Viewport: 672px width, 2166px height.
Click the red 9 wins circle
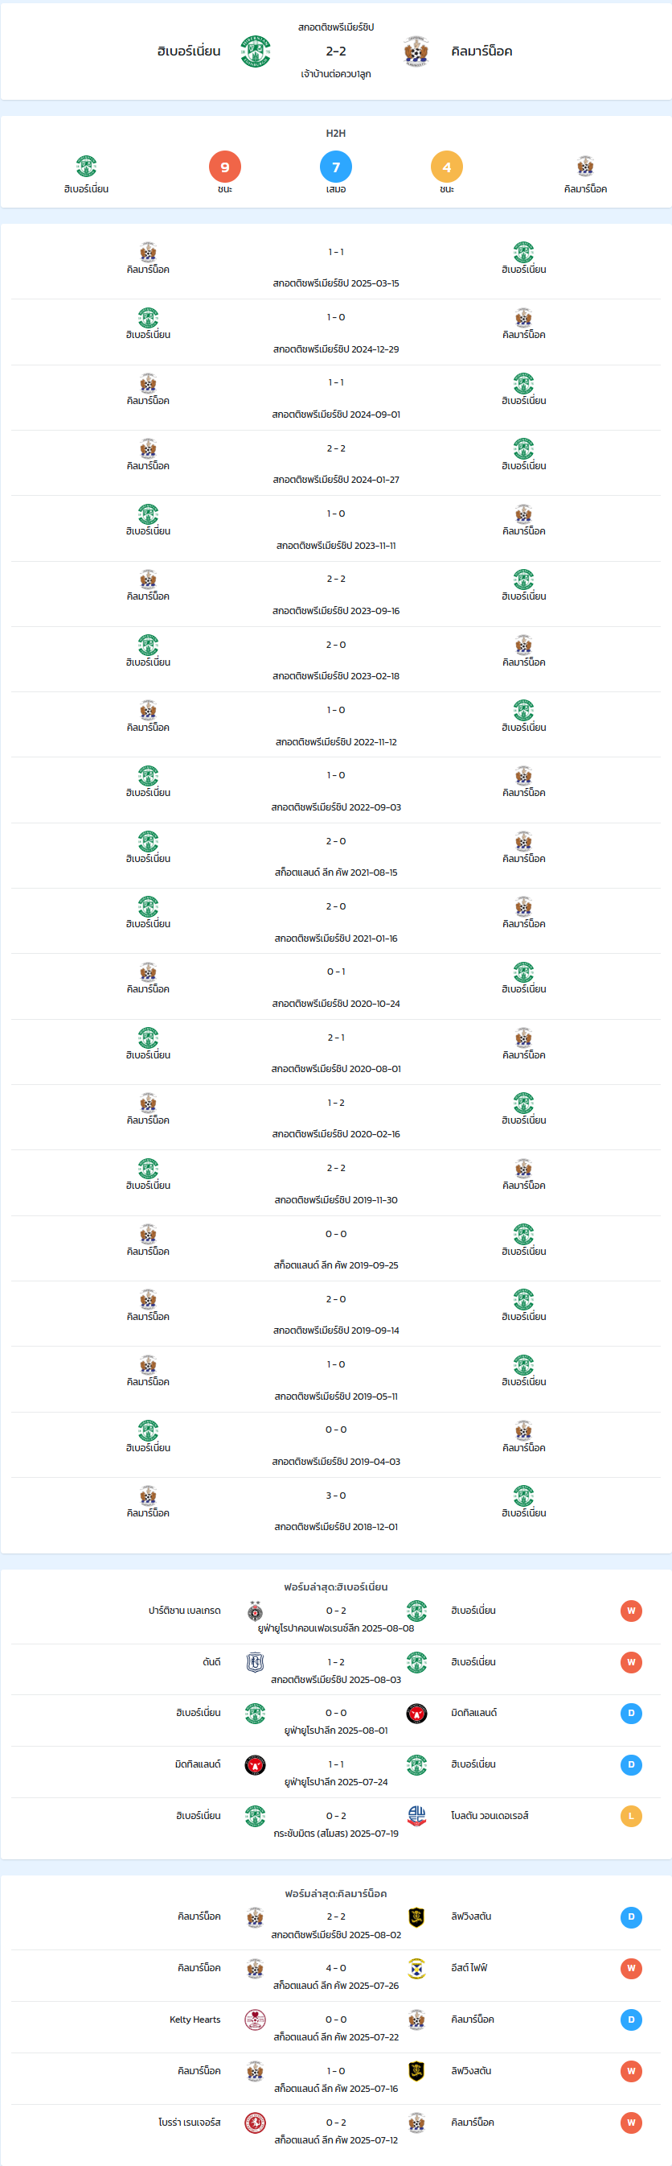coord(225,167)
